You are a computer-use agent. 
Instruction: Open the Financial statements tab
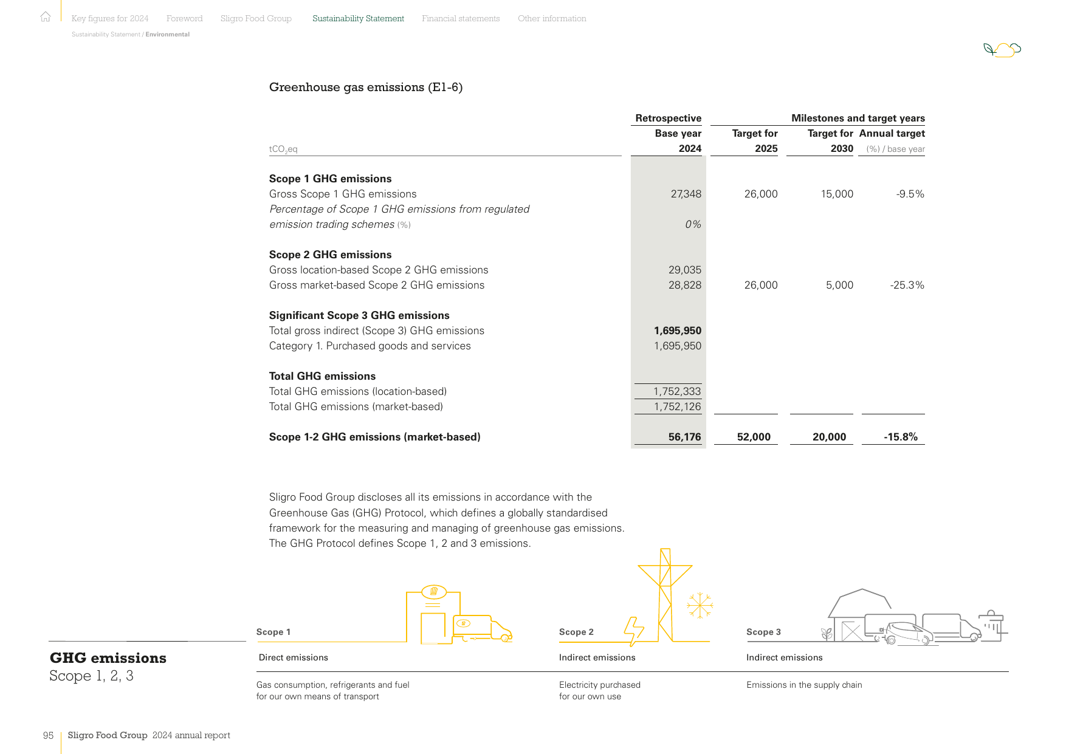pyautogui.click(x=461, y=19)
